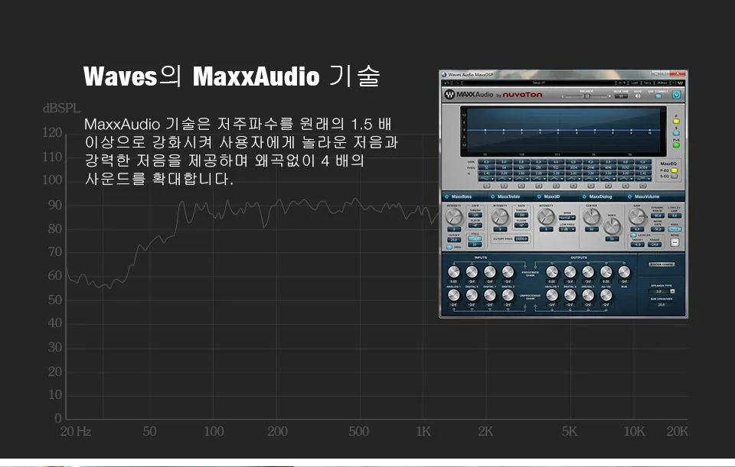
Task: Enable the yellow P-EQ toggle
Action: [674, 170]
